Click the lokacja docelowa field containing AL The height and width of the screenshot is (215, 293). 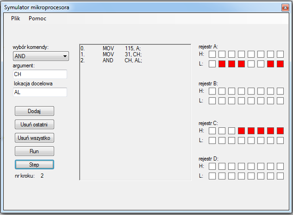[40, 92]
